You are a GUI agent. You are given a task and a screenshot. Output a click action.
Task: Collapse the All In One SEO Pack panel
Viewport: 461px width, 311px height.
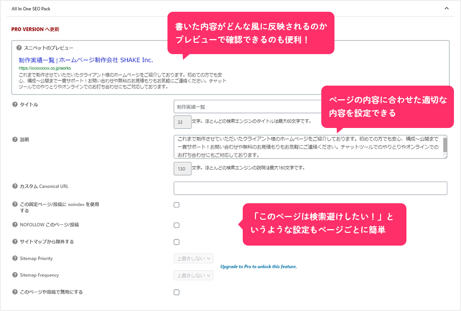click(446, 8)
